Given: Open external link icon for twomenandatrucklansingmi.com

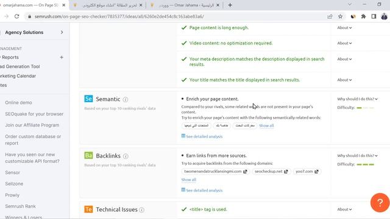Looking at the screenshot, I should coord(245,172).
